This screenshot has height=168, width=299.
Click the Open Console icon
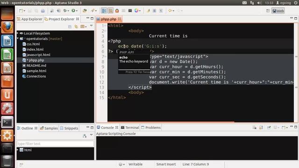pyautogui.click(x=284, y=127)
